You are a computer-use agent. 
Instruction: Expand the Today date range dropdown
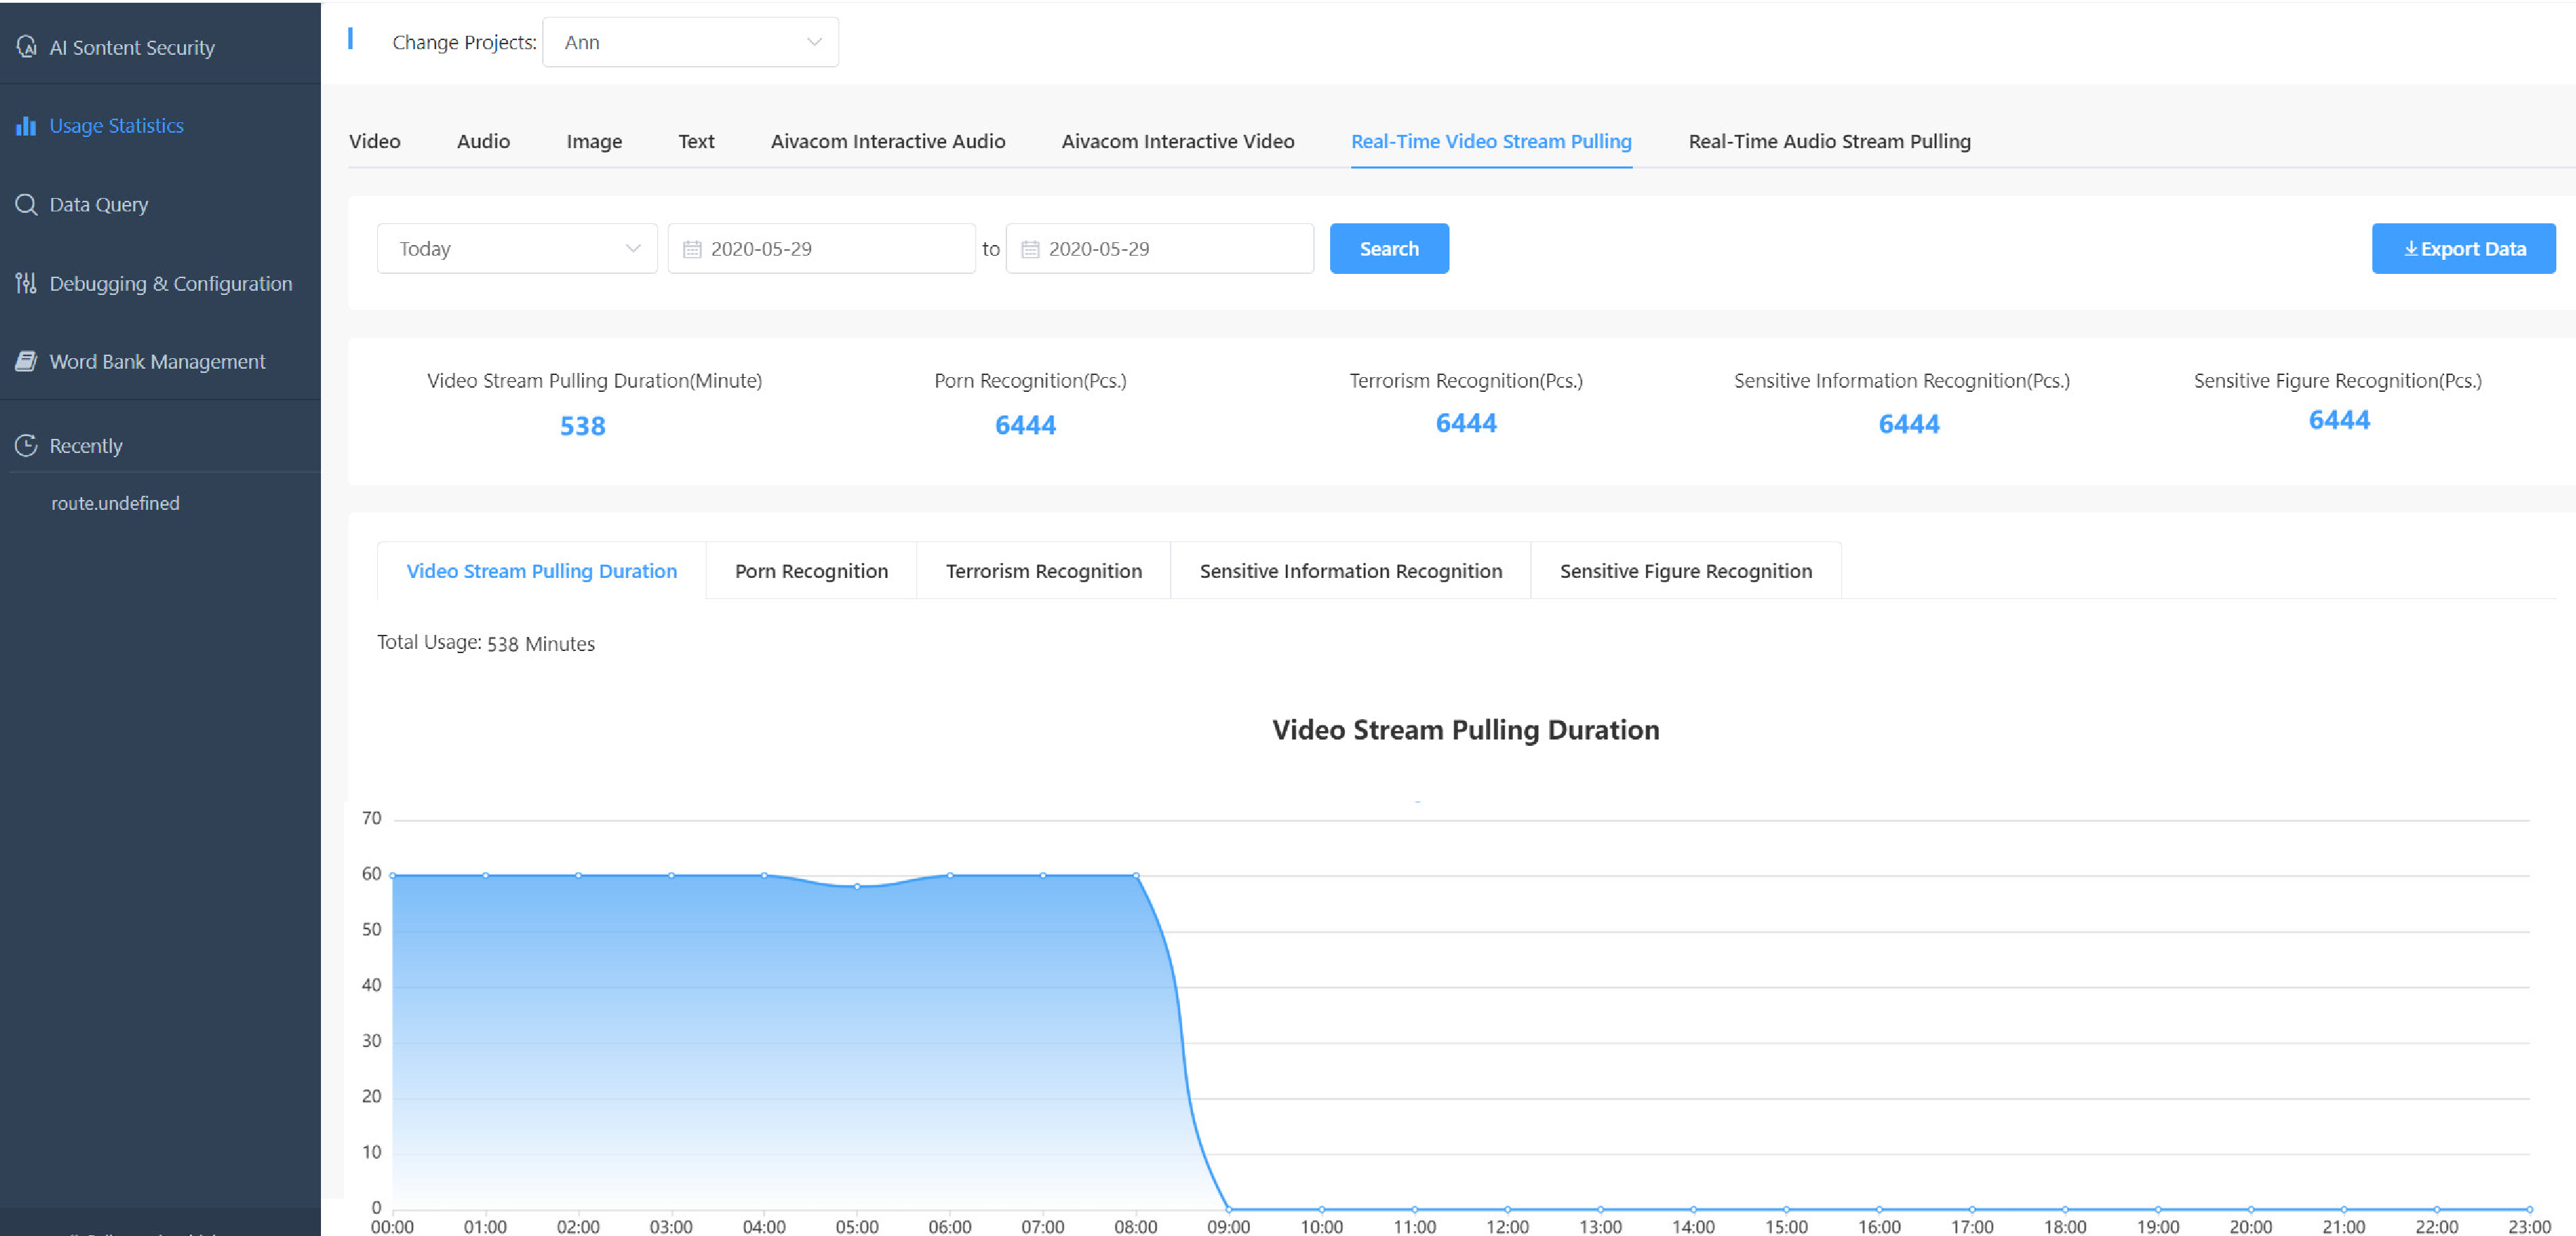click(516, 249)
